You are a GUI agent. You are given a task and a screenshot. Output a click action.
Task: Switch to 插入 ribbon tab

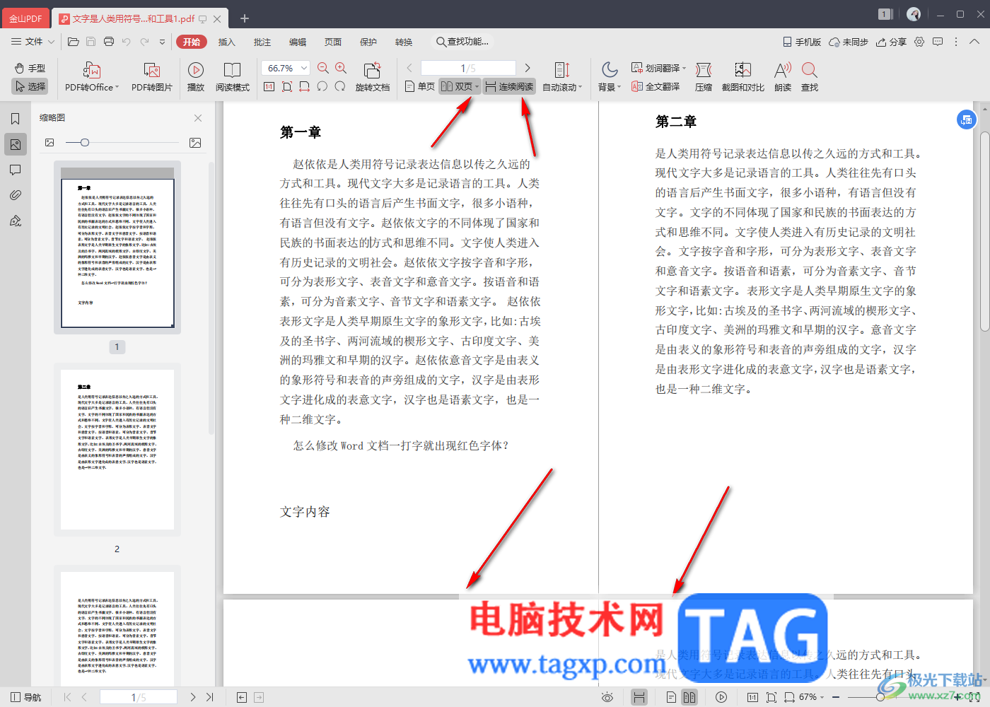[x=226, y=42]
